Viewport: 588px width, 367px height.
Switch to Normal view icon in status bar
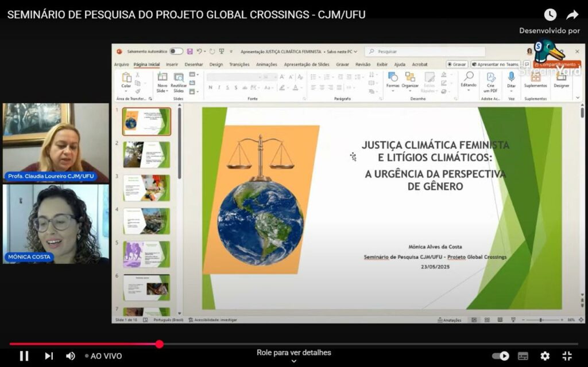click(474, 320)
